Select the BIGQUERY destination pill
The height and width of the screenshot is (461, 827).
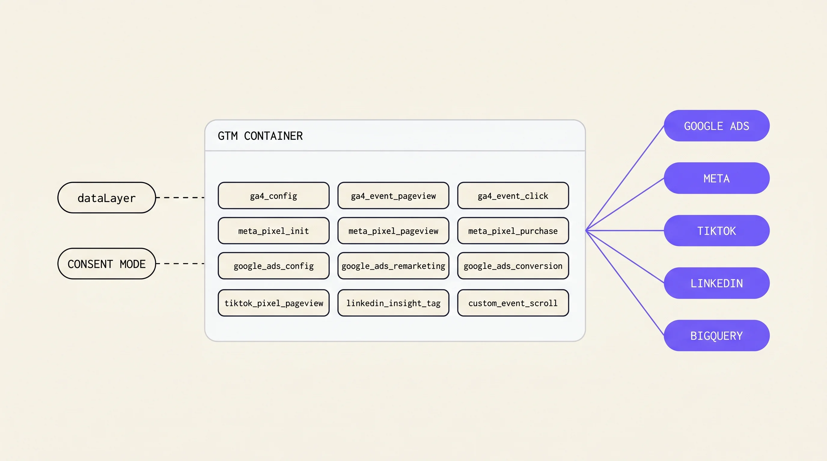pyautogui.click(x=716, y=335)
